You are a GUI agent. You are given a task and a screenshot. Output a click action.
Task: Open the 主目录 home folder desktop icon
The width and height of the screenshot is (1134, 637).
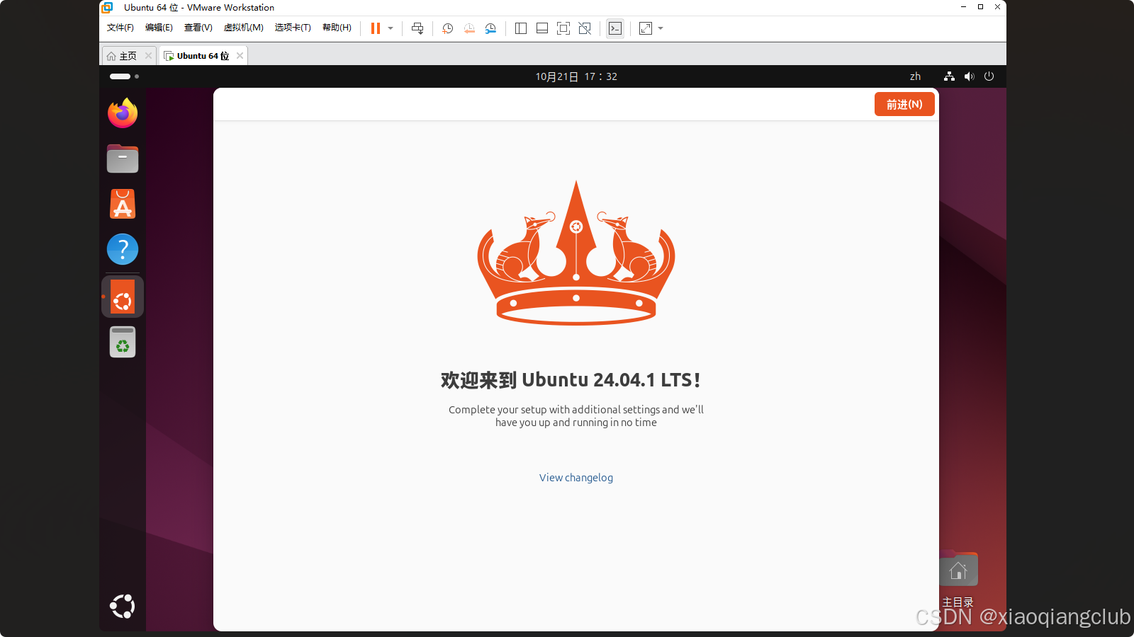[x=958, y=579]
